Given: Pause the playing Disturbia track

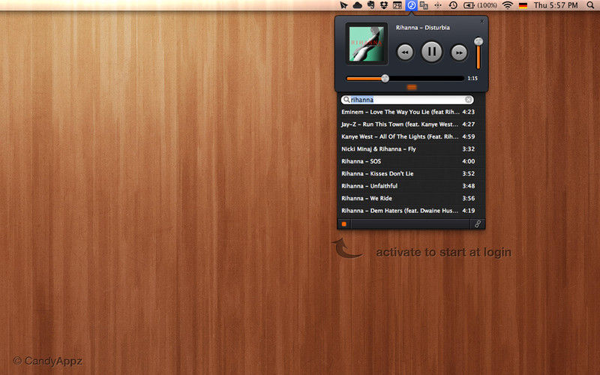Looking at the screenshot, I should [432, 52].
